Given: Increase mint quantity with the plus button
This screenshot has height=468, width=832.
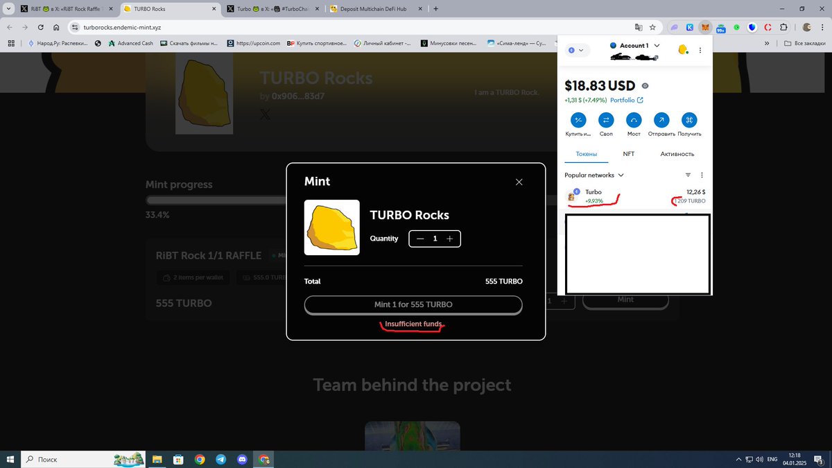Looking at the screenshot, I should [x=450, y=239].
